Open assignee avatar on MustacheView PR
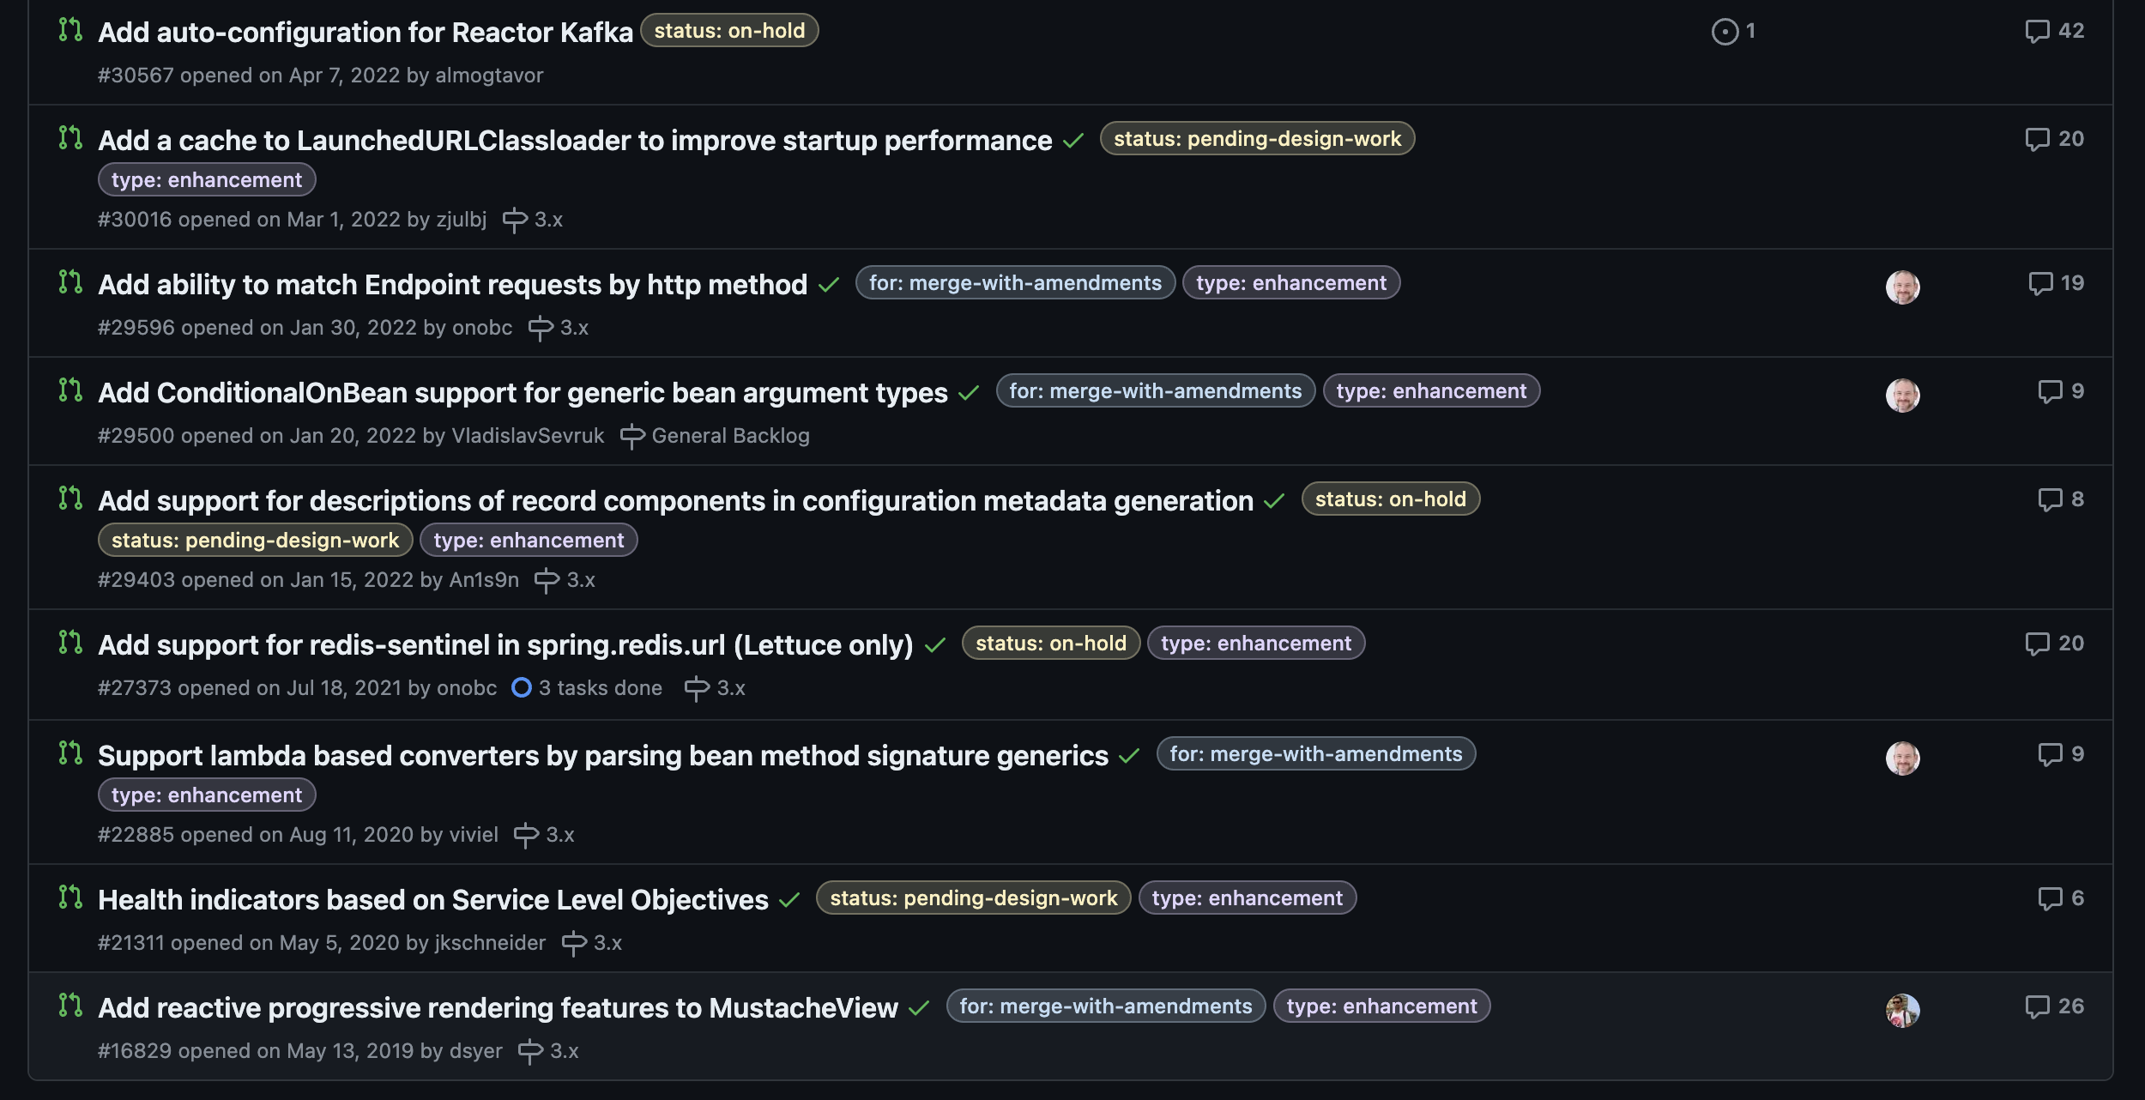The image size is (2145, 1100). coord(1902,1011)
